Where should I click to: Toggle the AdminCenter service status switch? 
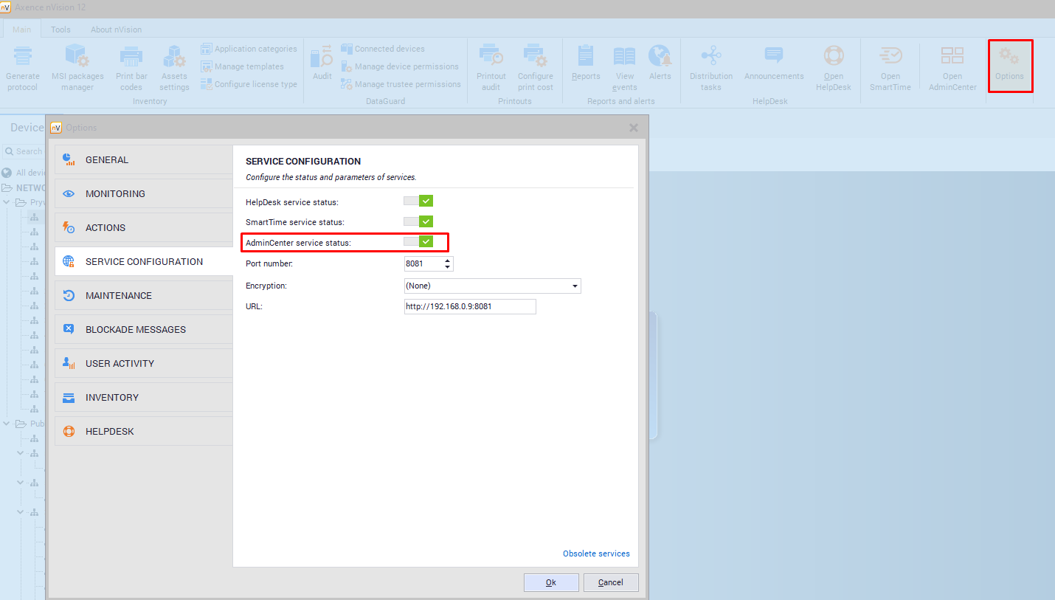tap(418, 241)
